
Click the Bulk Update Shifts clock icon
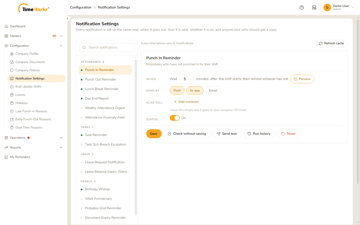(x=12, y=86)
